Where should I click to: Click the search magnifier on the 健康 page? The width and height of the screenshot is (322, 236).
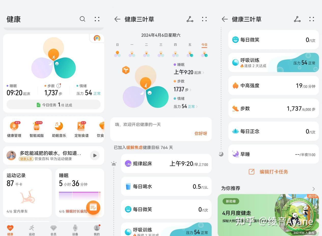click(x=82, y=19)
